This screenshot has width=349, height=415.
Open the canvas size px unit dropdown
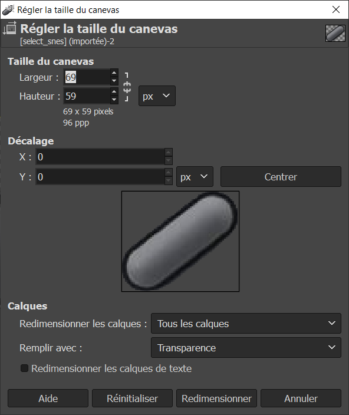click(x=157, y=96)
